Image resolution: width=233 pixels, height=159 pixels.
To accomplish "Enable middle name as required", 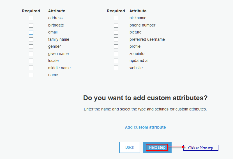I will point(31,68).
